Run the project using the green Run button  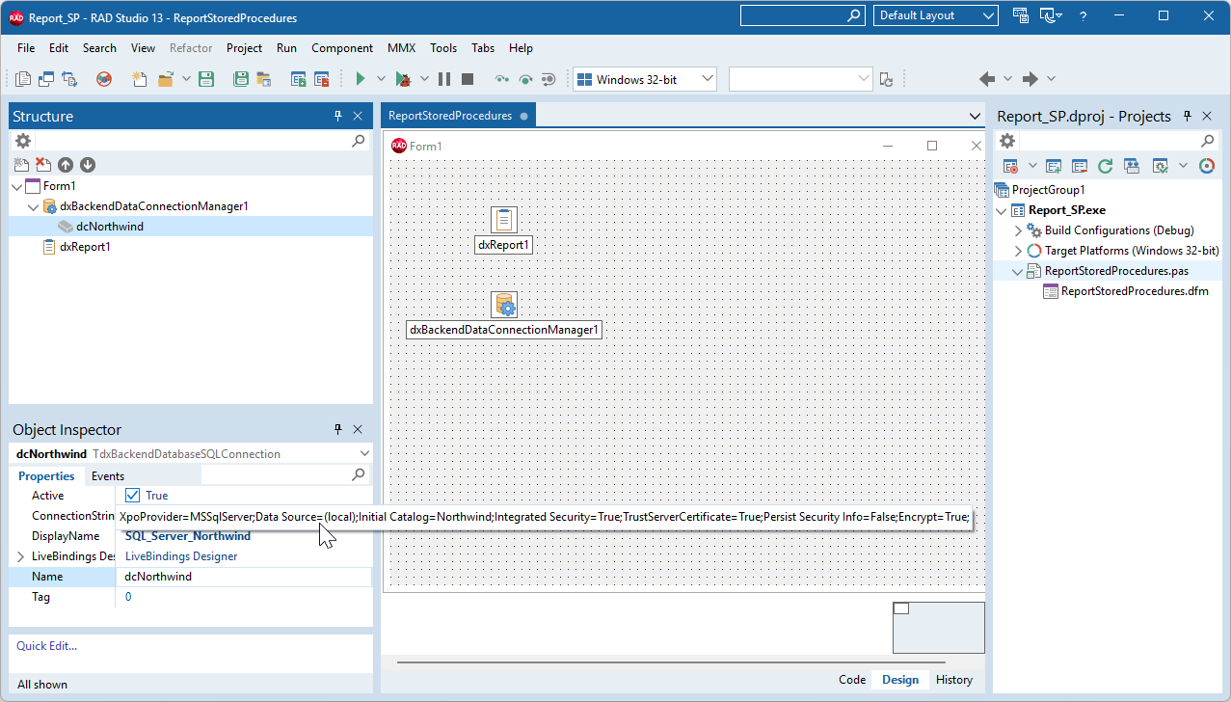[x=360, y=78]
